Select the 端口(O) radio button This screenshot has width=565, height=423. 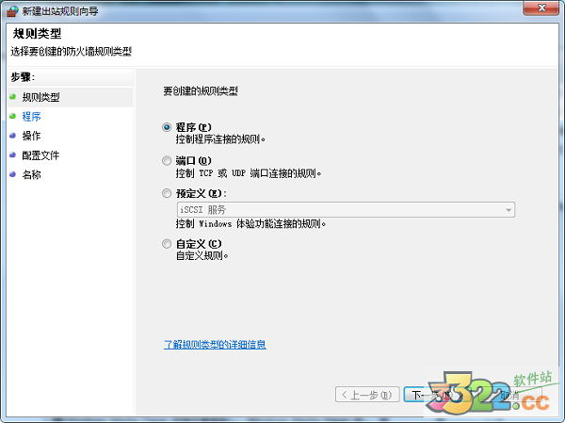coord(167,160)
